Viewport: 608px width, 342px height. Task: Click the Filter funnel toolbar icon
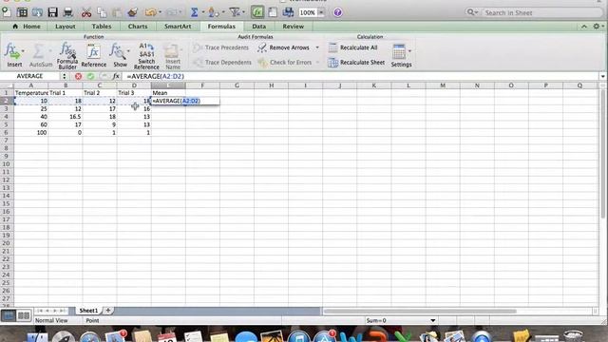click(235, 12)
